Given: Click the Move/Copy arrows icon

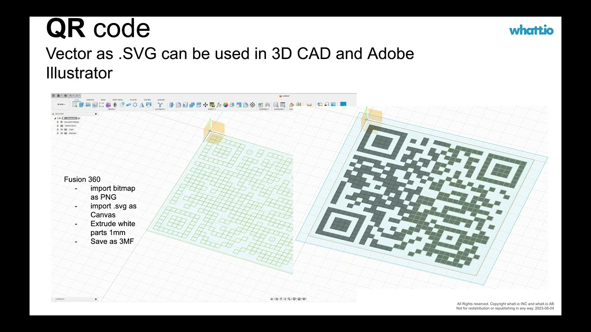Looking at the screenshot, I should pos(205,105).
